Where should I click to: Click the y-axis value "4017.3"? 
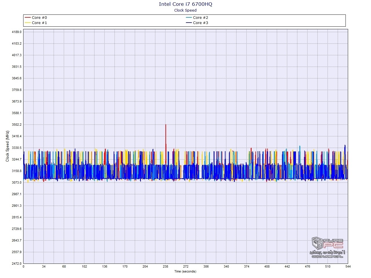click(x=17, y=55)
